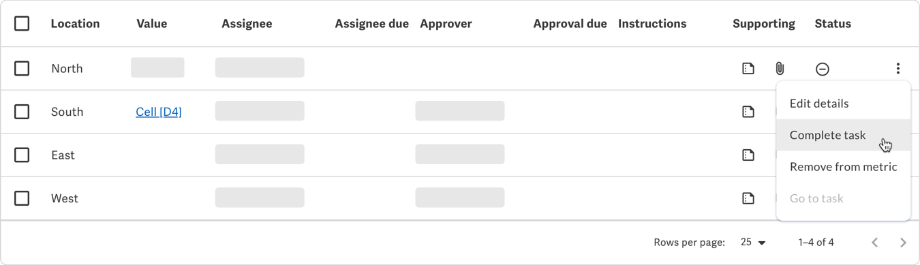This screenshot has width=920, height=265.
Task: Toggle the select-all checkbox in header
Action: [x=22, y=23]
